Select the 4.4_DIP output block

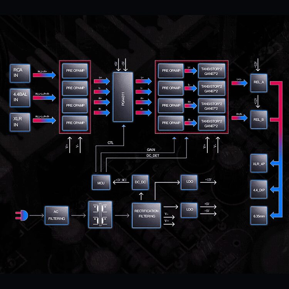(x=259, y=190)
